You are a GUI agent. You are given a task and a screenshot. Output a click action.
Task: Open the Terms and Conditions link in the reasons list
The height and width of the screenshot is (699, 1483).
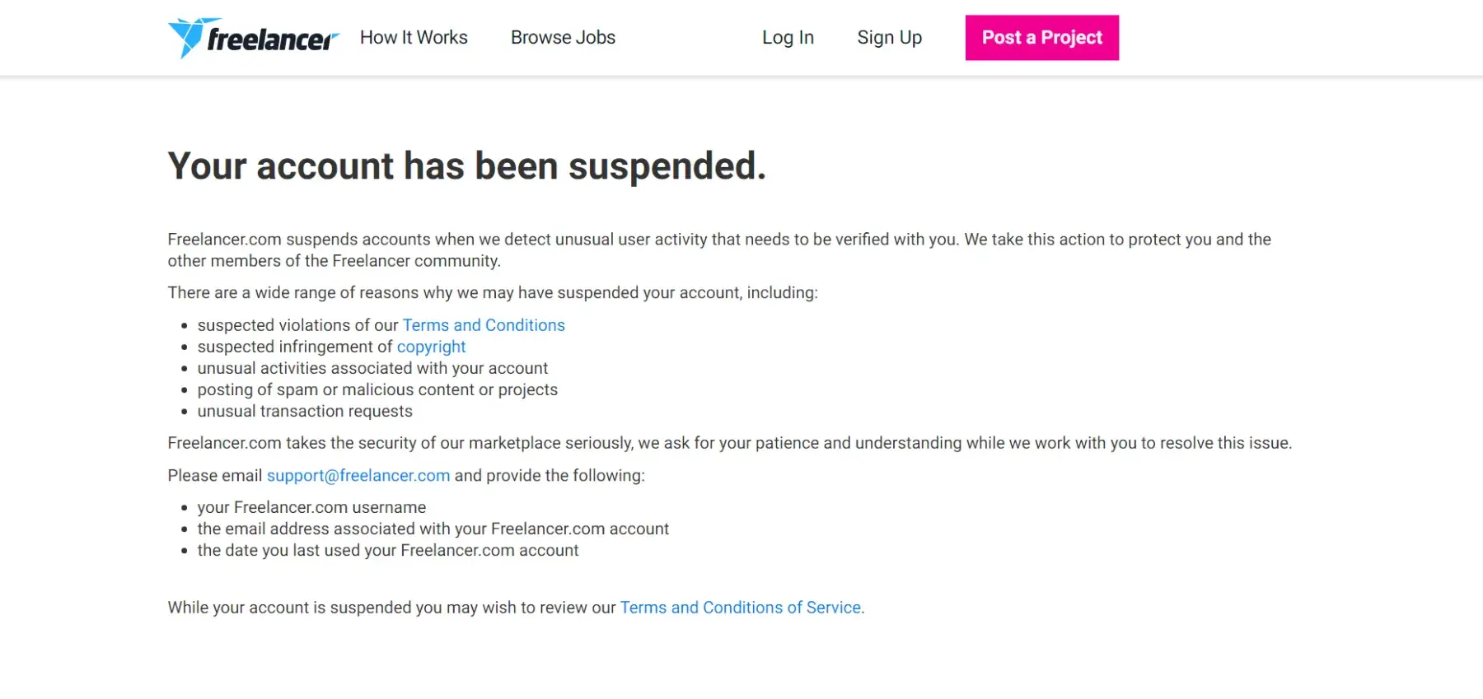pos(484,325)
